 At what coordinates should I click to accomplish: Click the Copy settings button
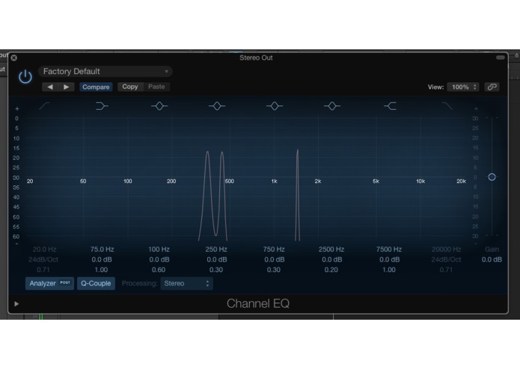click(130, 87)
